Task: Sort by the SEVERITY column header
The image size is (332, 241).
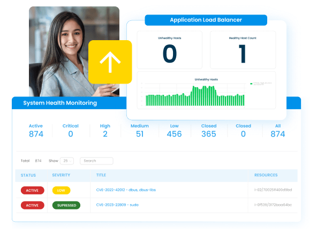Action: (61, 175)
